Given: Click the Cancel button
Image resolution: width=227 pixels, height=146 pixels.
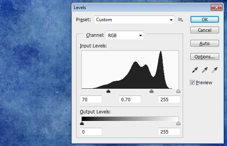Looking at the screenshot, I should (205, 30).
